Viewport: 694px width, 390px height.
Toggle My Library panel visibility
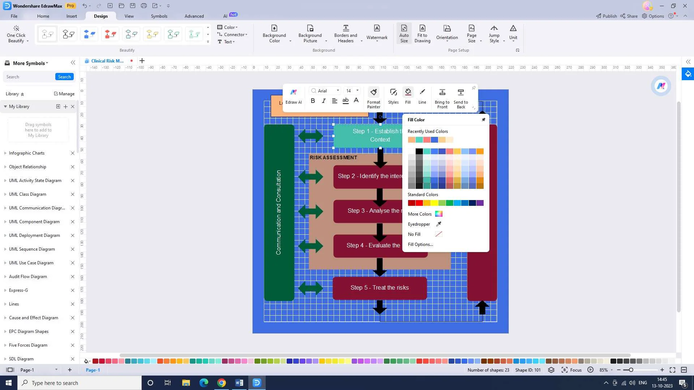[5, 106]
